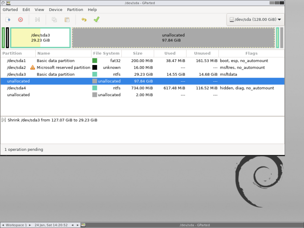Click the previous workspace arrow before Workspace 1
The width and height of the screenshot is (304, 228).
click(3, 225)
